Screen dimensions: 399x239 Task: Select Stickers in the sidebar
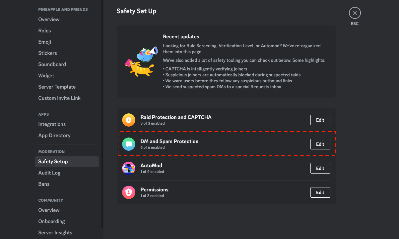[x=47, y=53]
